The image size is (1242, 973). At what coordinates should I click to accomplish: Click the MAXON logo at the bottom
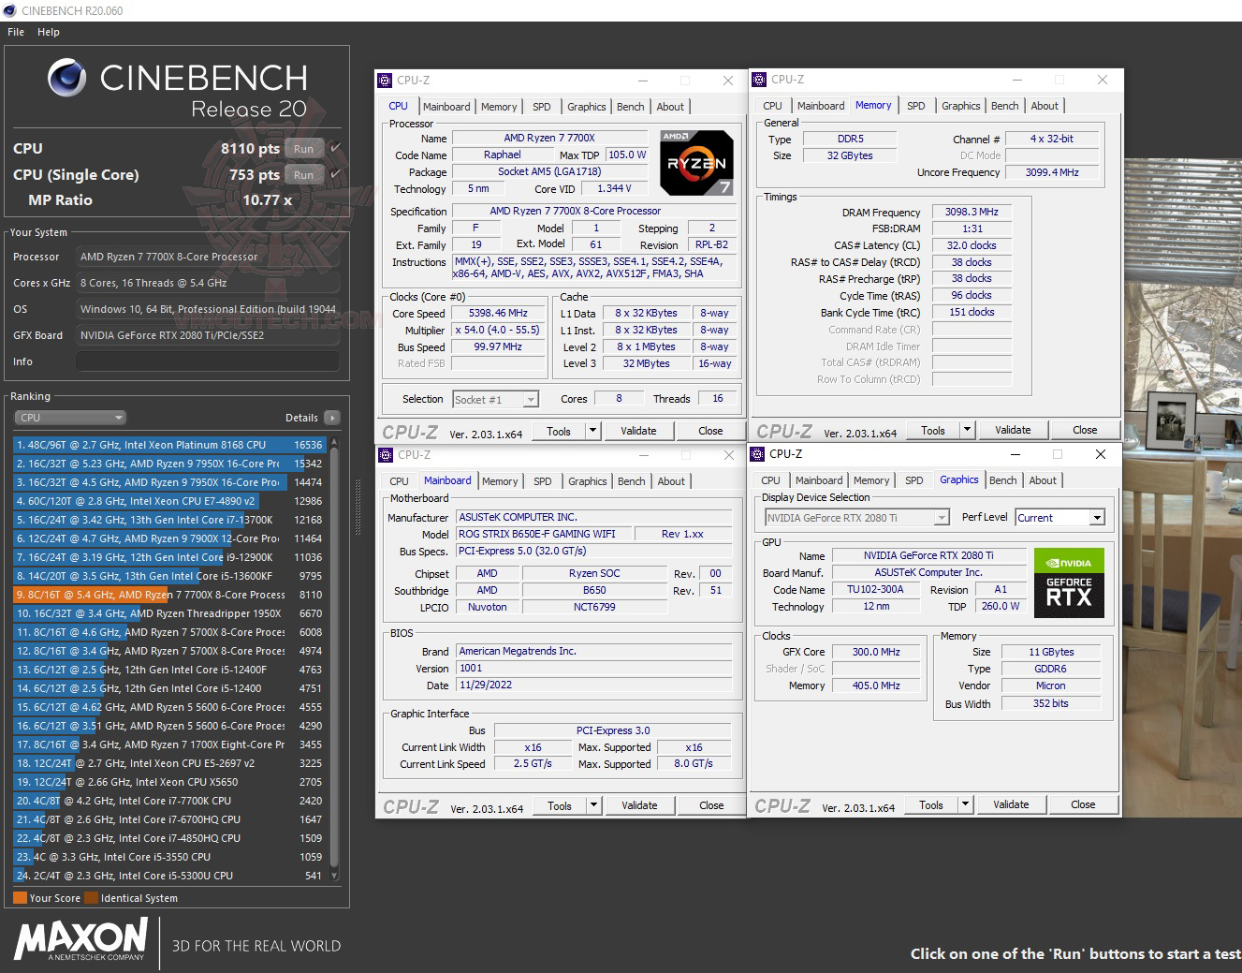tap(80, 938)
